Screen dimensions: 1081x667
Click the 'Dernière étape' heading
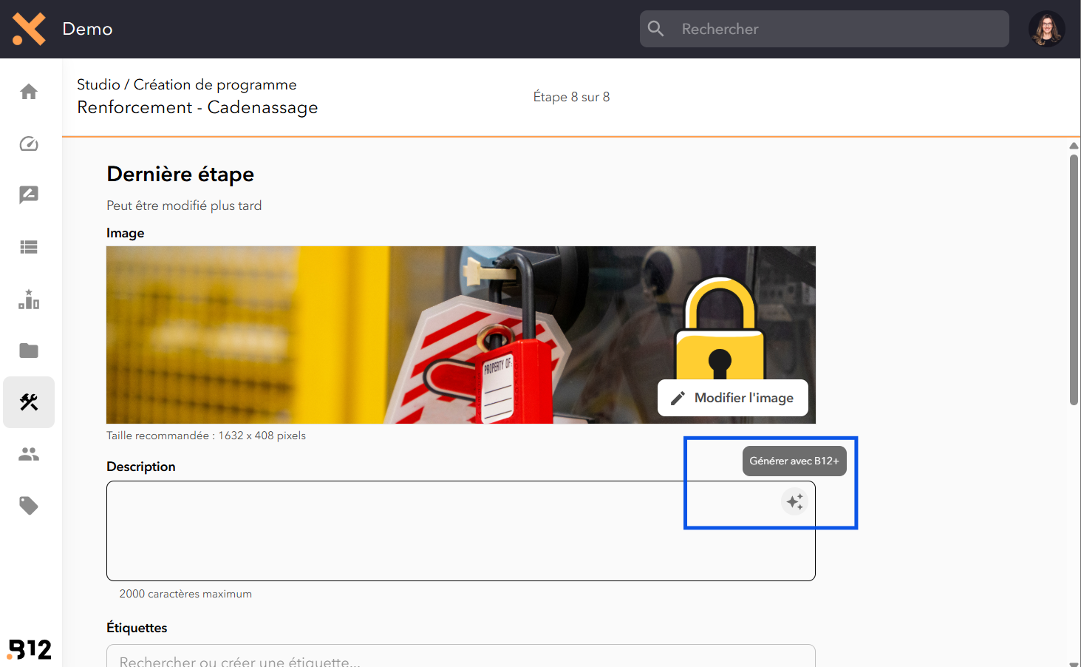click(180, 174)
